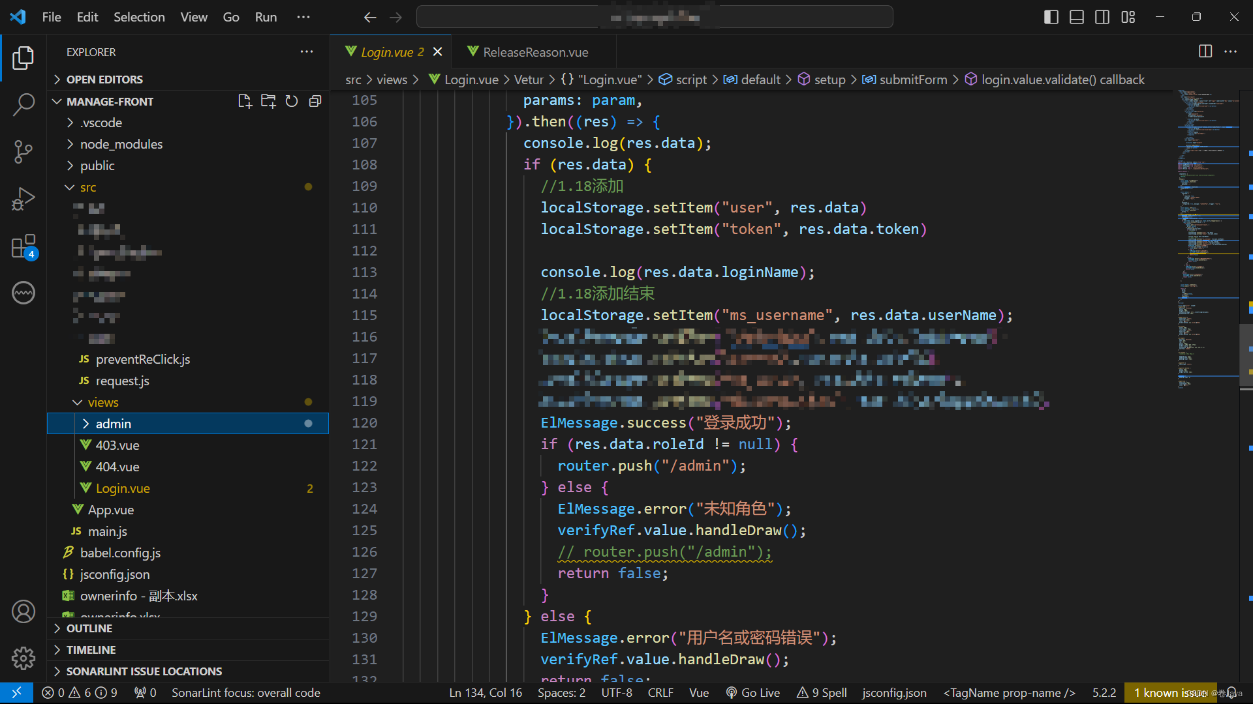Click Go Live in status bar

[753, 693]
